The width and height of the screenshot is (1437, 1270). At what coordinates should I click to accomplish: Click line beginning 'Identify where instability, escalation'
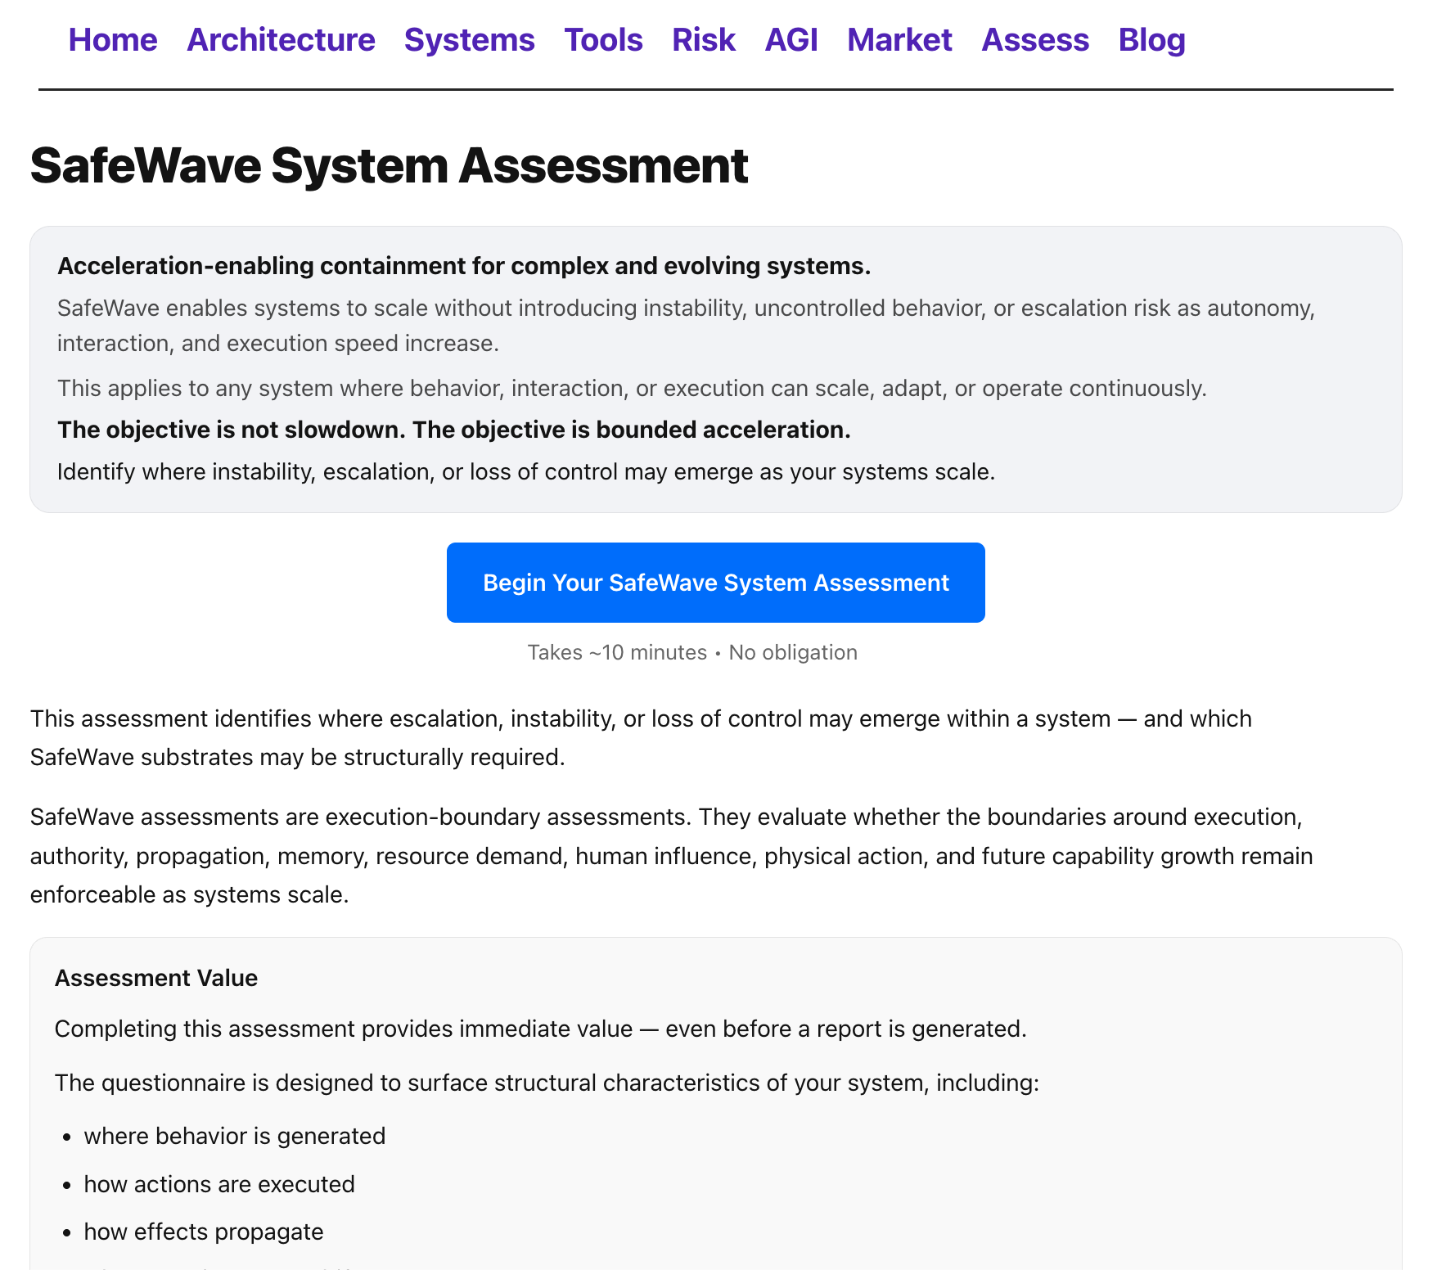(x=526, y=472)
